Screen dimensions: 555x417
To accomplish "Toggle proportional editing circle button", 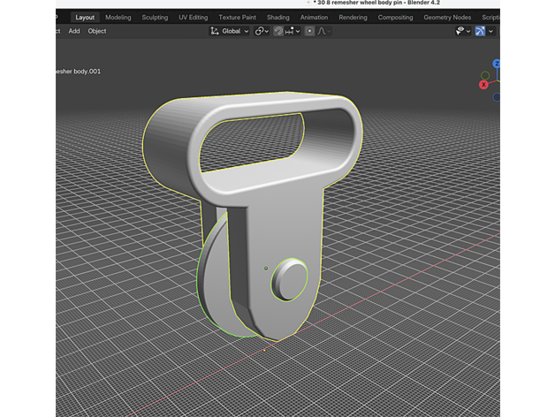I will pyautogui.click(x=309, y=31).
